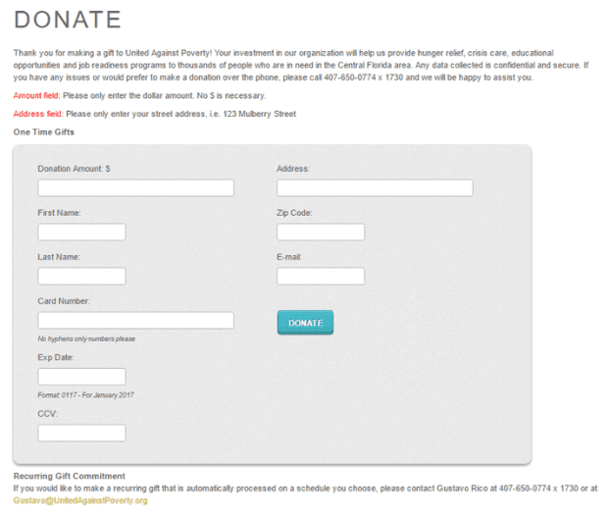611x514 pixels.
Task: Click the red 'Amount field:' label
Action: click(x=36, y=95)
